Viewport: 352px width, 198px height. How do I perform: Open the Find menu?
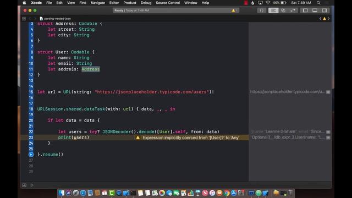coord(82,3)
